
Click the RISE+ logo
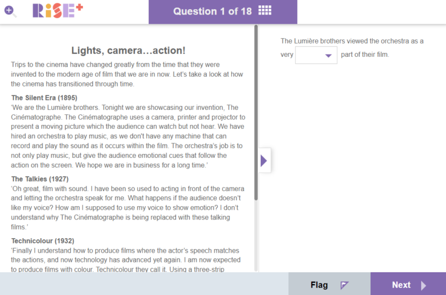tap(57, 11)
